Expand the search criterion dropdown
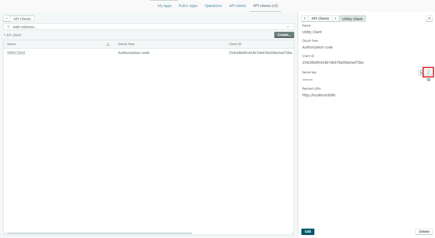Screen dimensions: 435x238 pyautogui.click(x=288, y=27)
